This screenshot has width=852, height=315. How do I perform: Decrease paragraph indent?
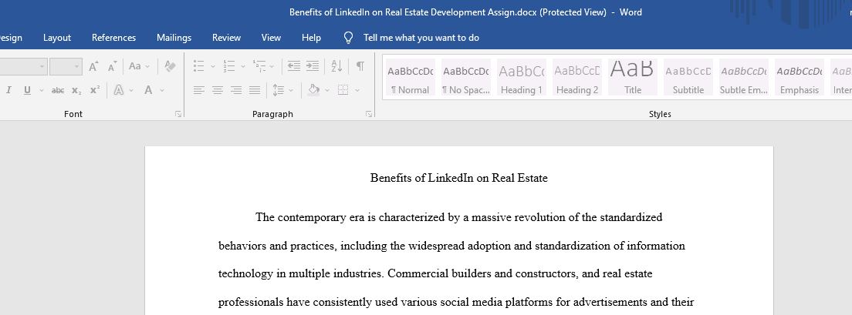coord(294,66)
